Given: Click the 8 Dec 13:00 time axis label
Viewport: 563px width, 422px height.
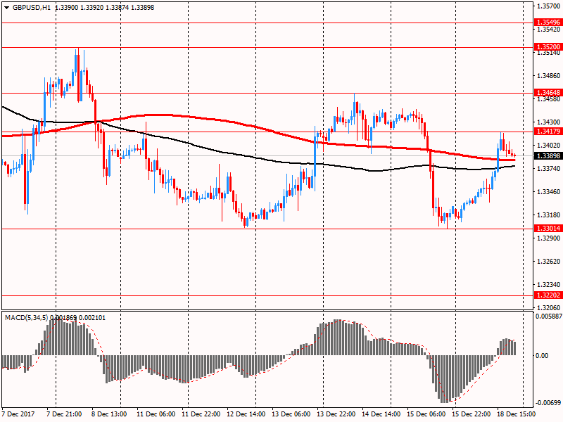Looking at the screenshot, I should coord(109,414).
